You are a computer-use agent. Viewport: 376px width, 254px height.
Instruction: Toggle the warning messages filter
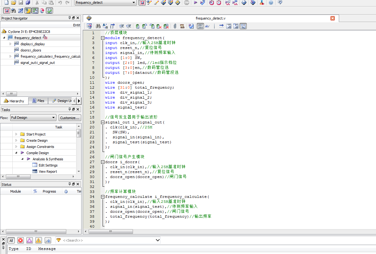pyautogui.click(x=38, y=240)
